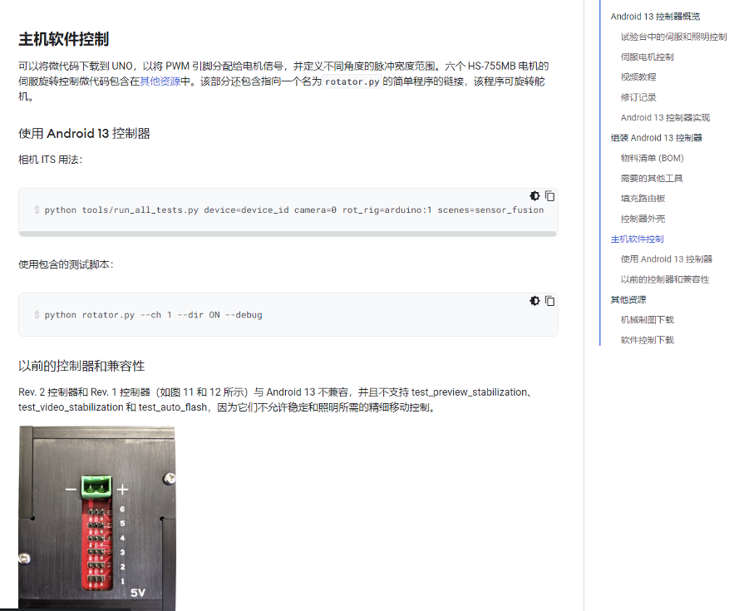This screenshot has width=734, height=611.
Task: Open 机械制图下载 sidebar link
Action: point(647,320)
